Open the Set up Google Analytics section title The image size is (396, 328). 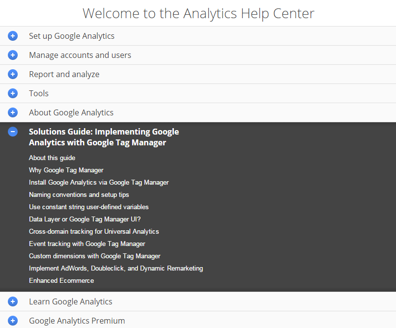click(x=72, y=36)
